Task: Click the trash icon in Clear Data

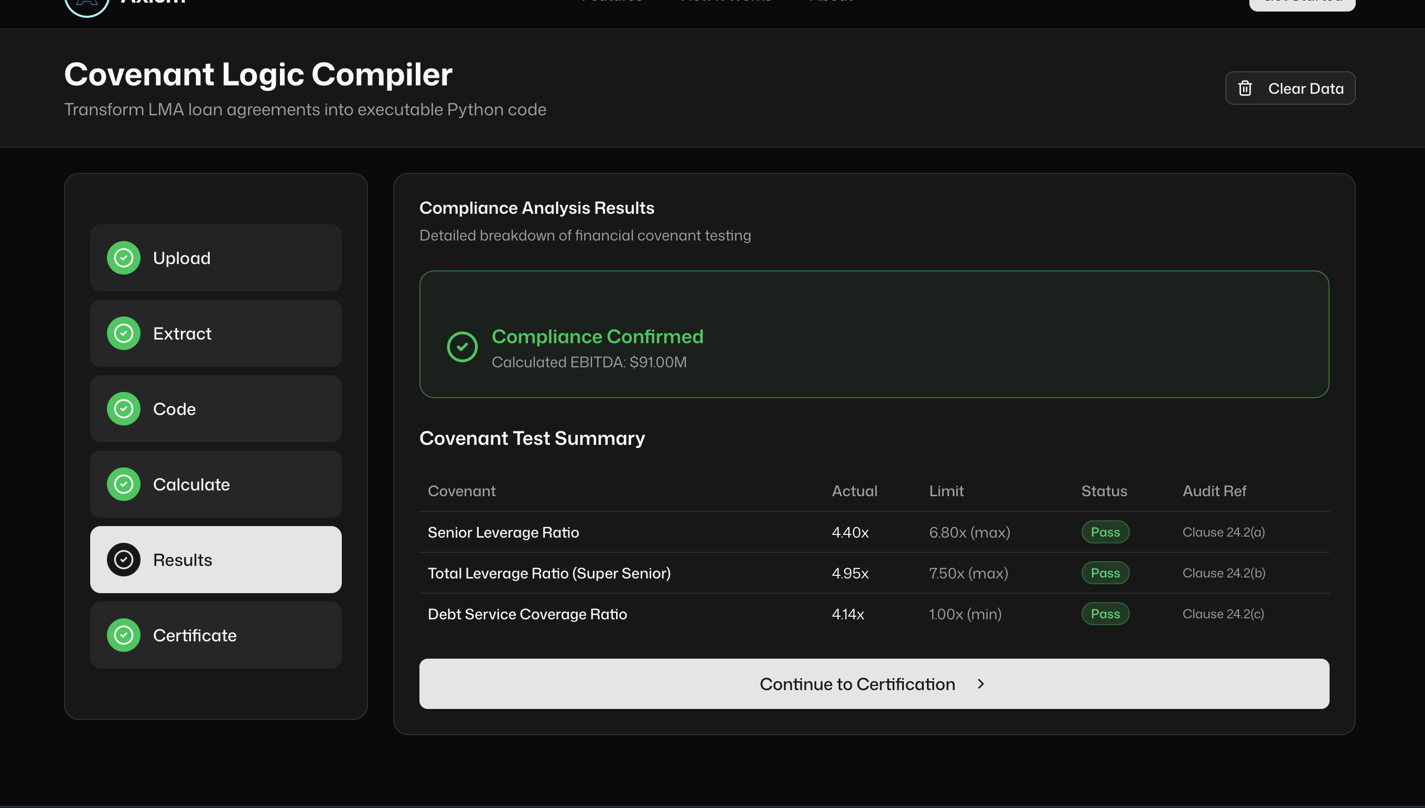Action: coord(1245,88)
